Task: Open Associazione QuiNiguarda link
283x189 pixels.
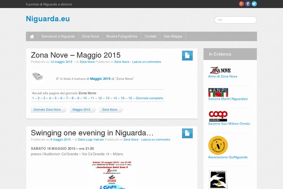Action: (228, 157)
